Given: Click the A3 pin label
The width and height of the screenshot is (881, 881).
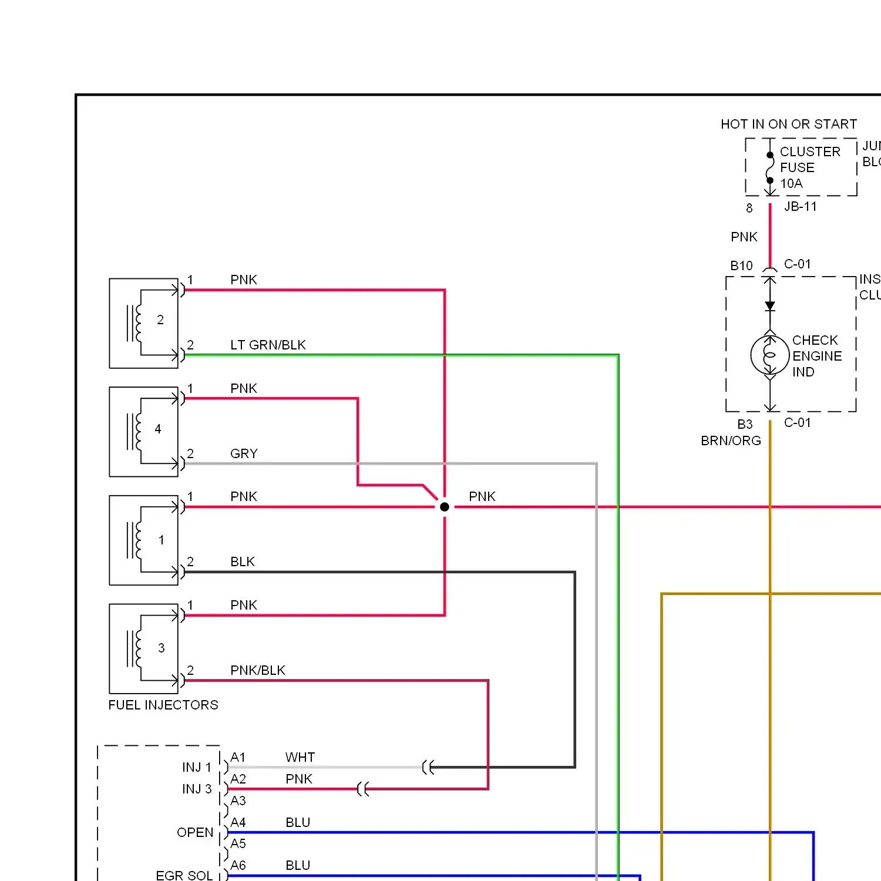Looking at the screenshot, I should (238, 801).
